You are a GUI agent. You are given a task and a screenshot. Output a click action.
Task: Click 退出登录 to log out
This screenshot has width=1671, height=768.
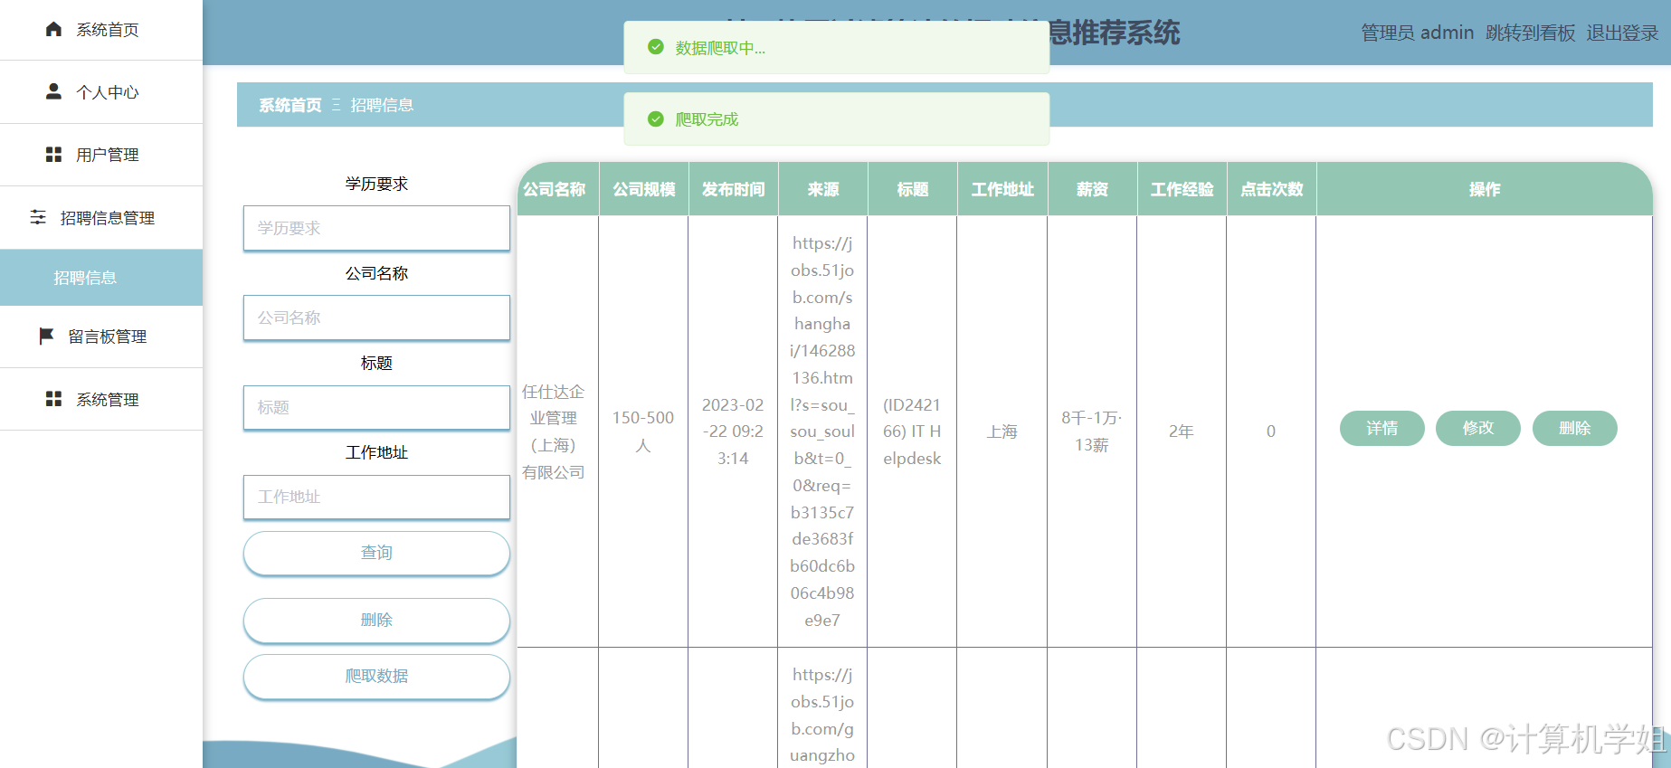pyautogui.click(x=1622, y=33)
